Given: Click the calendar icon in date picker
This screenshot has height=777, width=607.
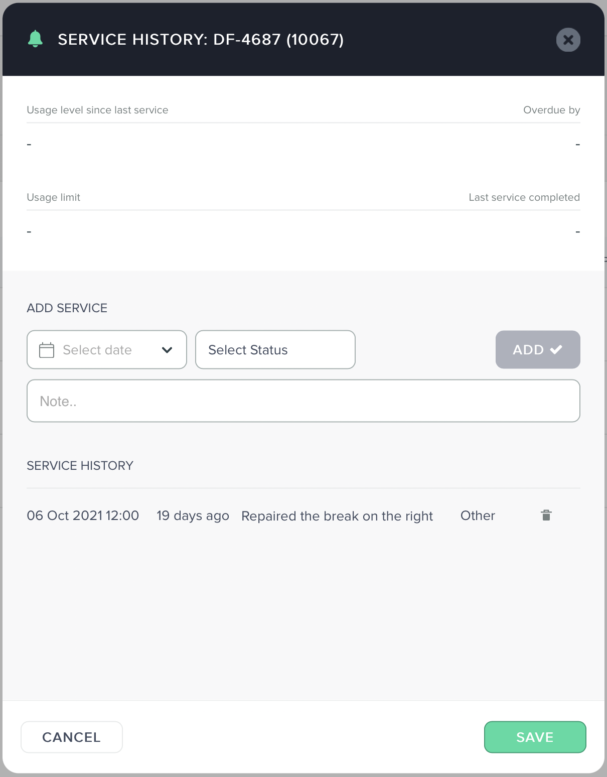Looking at the screenshot, I should coord(47,350).
